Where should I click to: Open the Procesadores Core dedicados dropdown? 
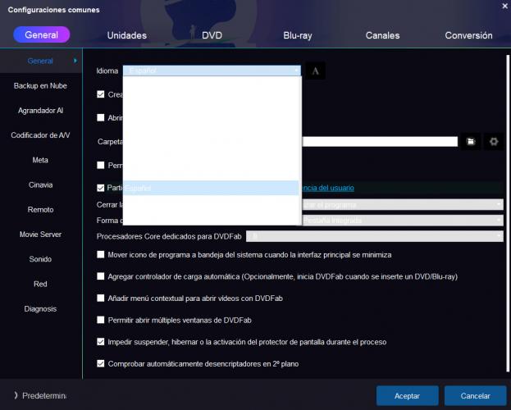(x=375, y=236)
